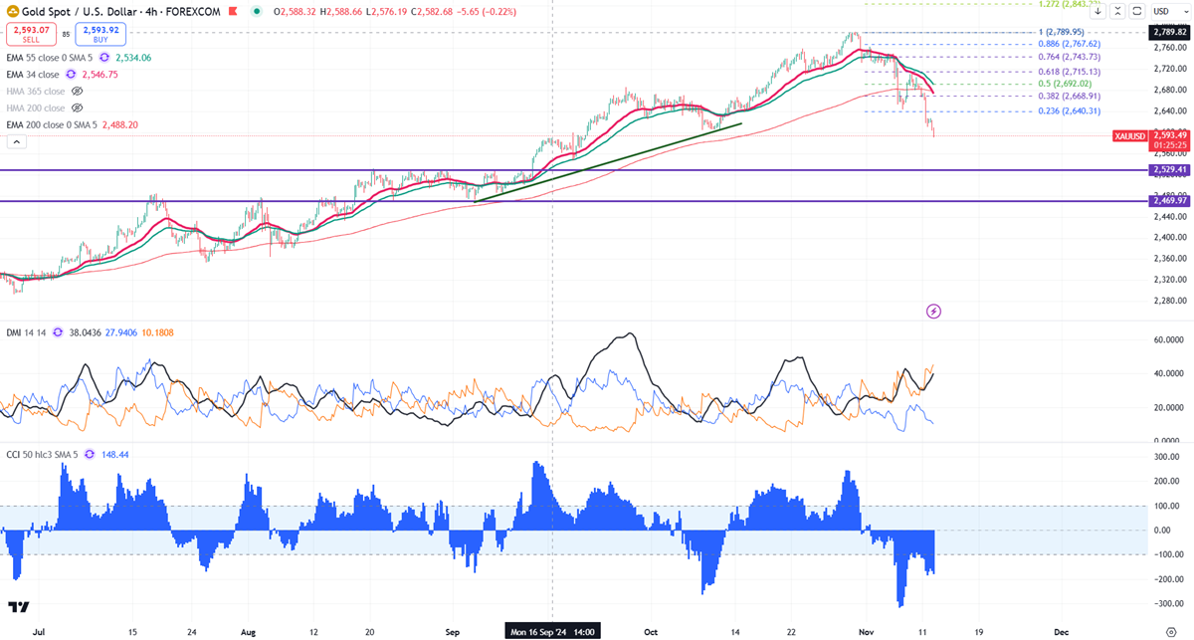Select the EMA 34 close indicator label
1194x640 pixels.
pyautogui.click(x=33, y=75)
